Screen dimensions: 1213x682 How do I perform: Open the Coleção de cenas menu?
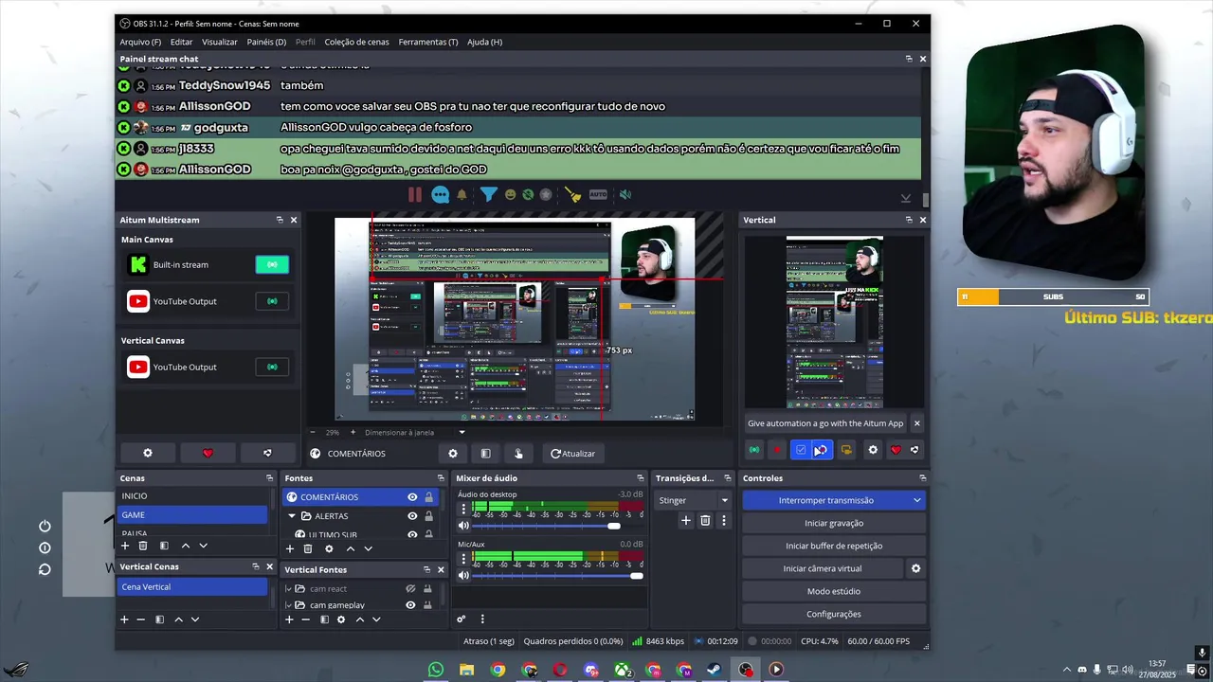point(356,42)
